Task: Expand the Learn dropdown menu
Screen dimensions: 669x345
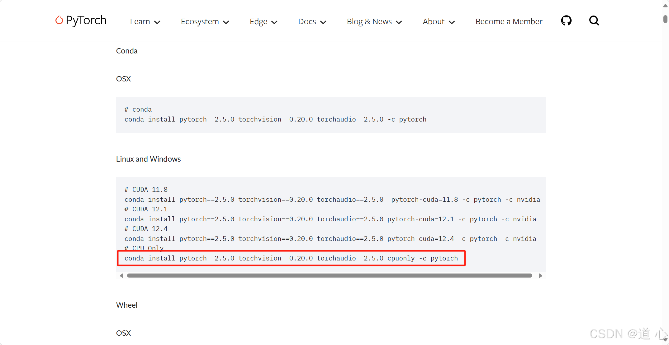Action: coord(145,22)
